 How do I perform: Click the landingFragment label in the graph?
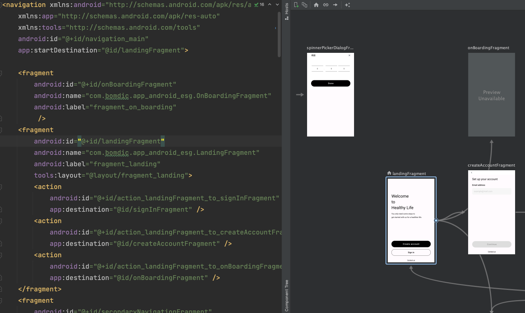[x=409, y=174]
